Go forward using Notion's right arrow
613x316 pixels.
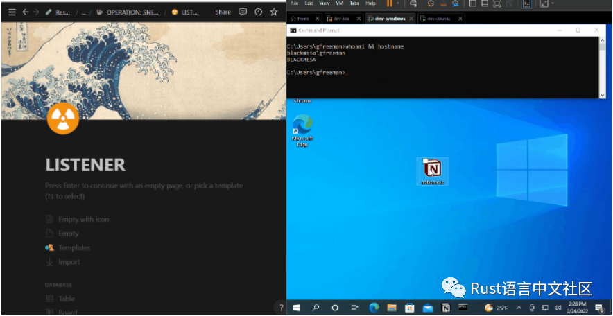coord(36,12)
